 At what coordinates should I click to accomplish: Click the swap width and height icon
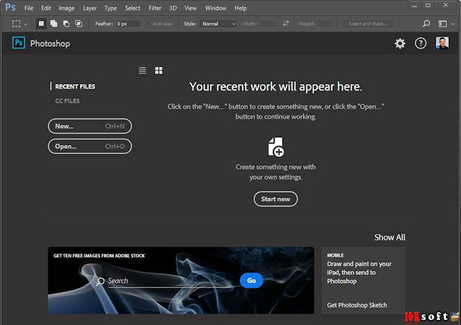pyautogui.click(x=286, y=24)
